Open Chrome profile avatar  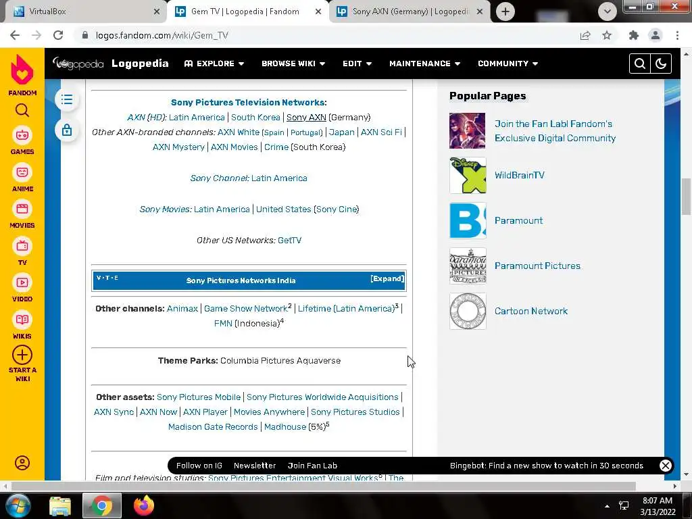pyautogui.click(x=656, y=35)
